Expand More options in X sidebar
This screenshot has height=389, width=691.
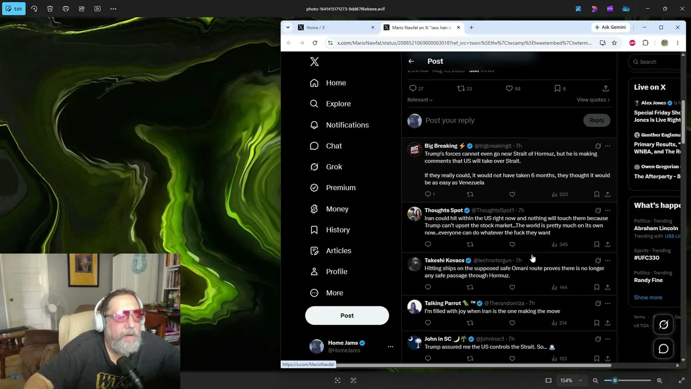click(327, 293)
